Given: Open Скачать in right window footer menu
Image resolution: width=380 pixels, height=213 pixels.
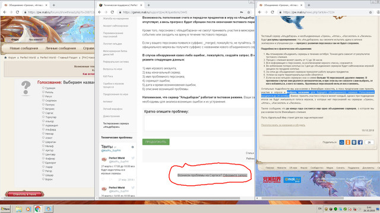Looking at the screenshot, I should [x=340, y=167].
